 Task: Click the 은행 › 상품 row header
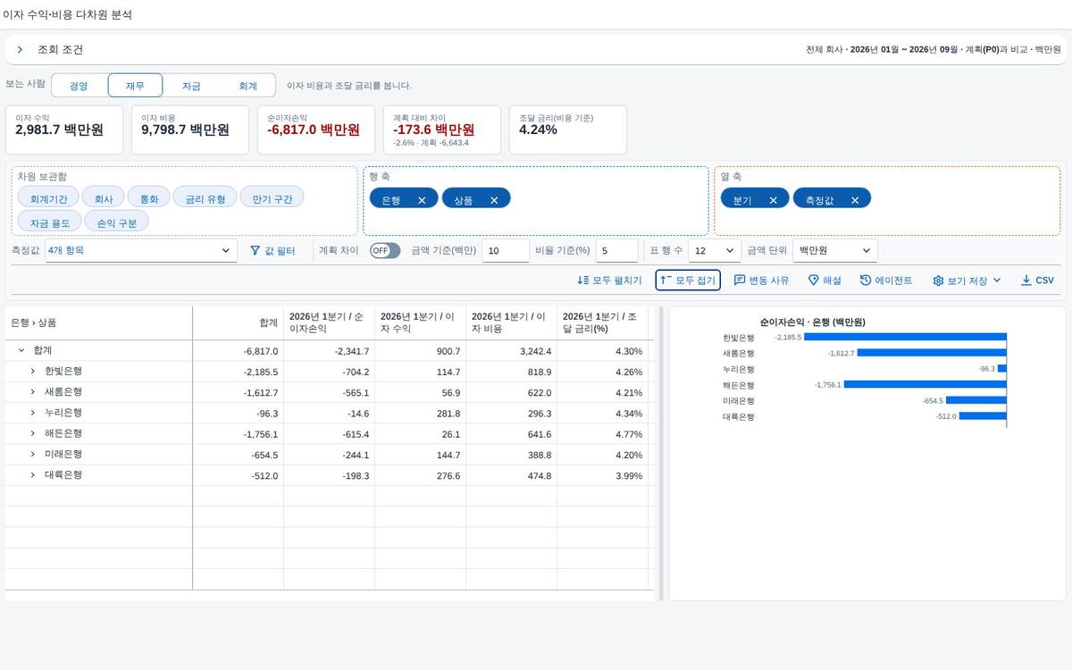[98, 322]
